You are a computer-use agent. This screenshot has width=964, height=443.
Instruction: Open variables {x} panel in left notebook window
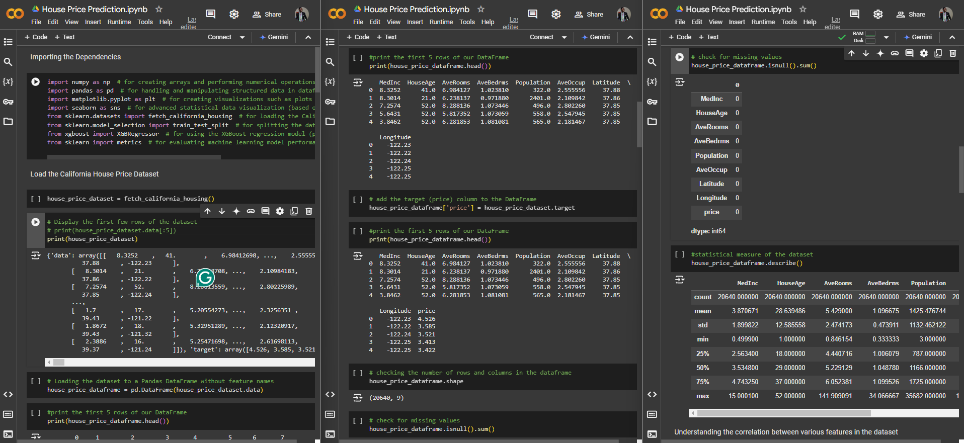8,81
